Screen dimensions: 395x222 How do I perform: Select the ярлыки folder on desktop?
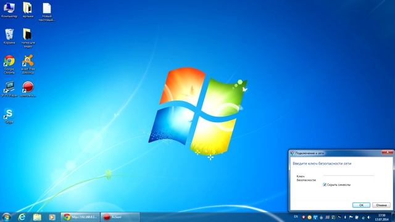pyautogui.click(x=28, y=10)
